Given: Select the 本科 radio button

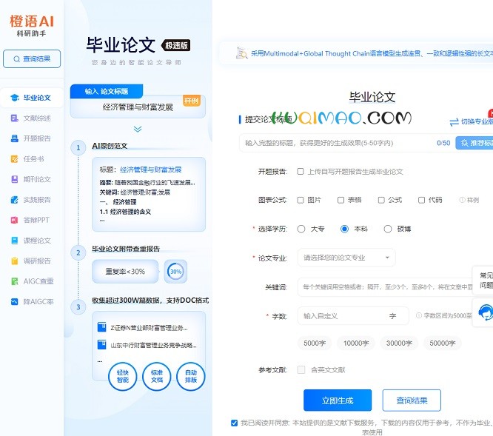Looking at the screenshot, I should click(x=345, y=229).
